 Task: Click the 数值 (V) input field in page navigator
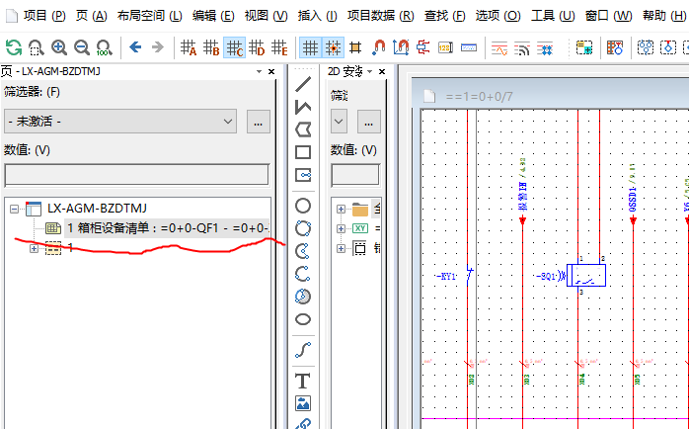[136, 175]
